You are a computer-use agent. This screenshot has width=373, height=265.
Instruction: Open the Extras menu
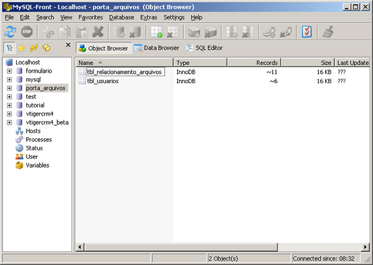point(149,17)
